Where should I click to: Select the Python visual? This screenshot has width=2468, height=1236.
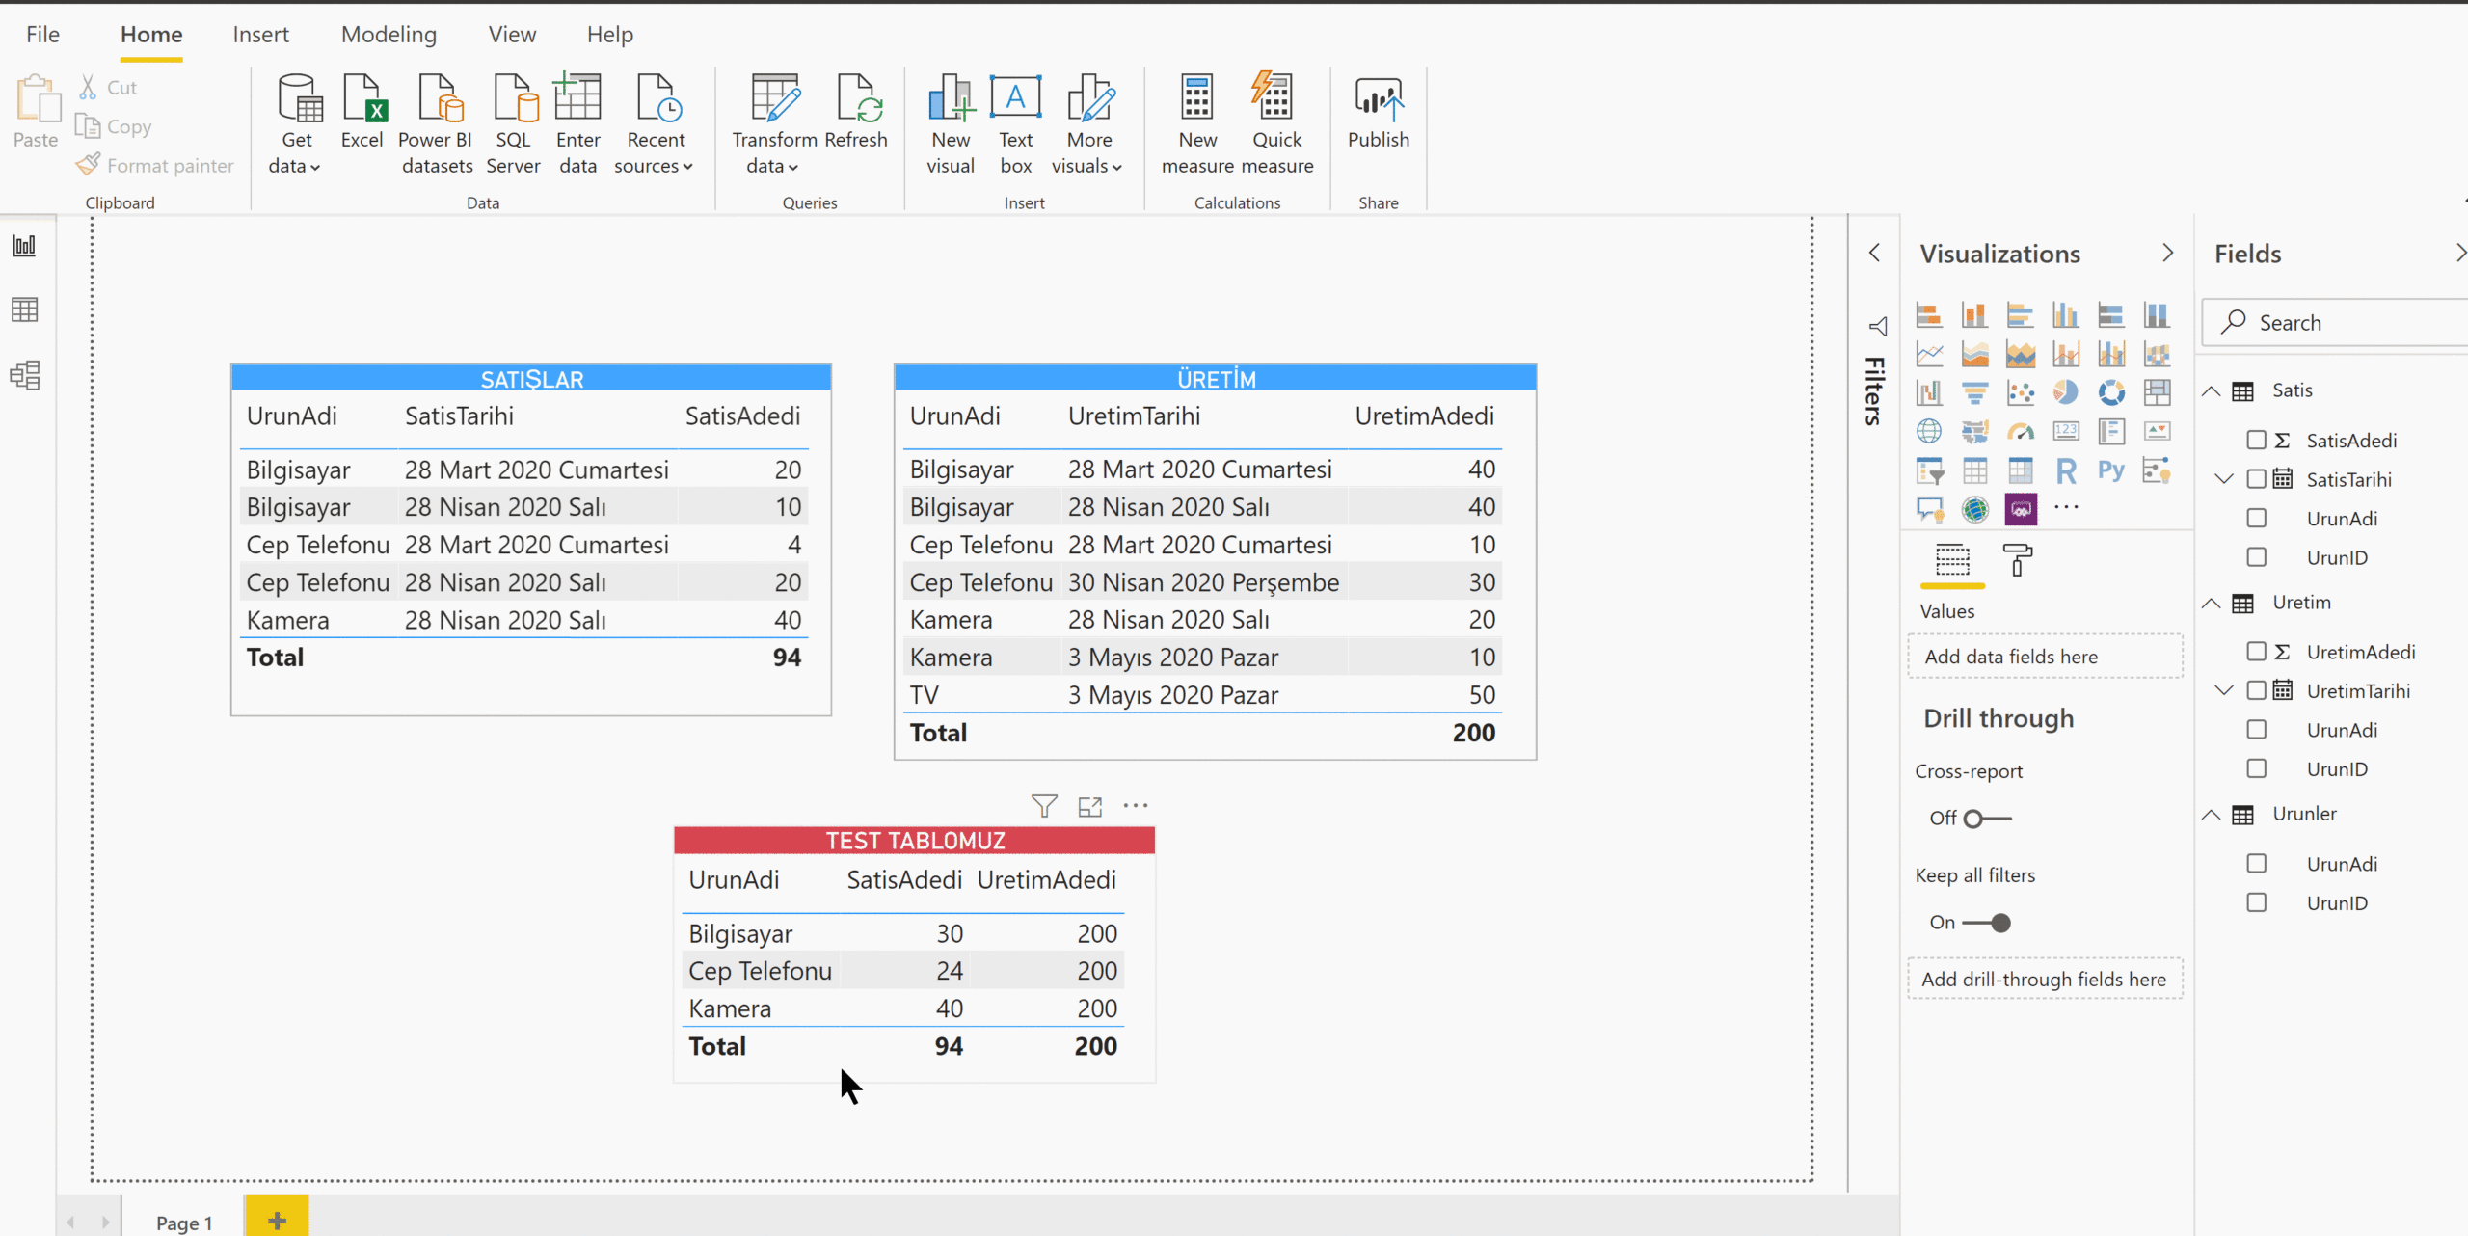(2111, 470)
